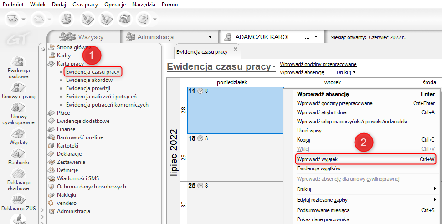The height and width of the screenshot is (224, 442).
Task: Choose Podsumowanie miesiąca in context menu
Action: (x=365, y=210)
